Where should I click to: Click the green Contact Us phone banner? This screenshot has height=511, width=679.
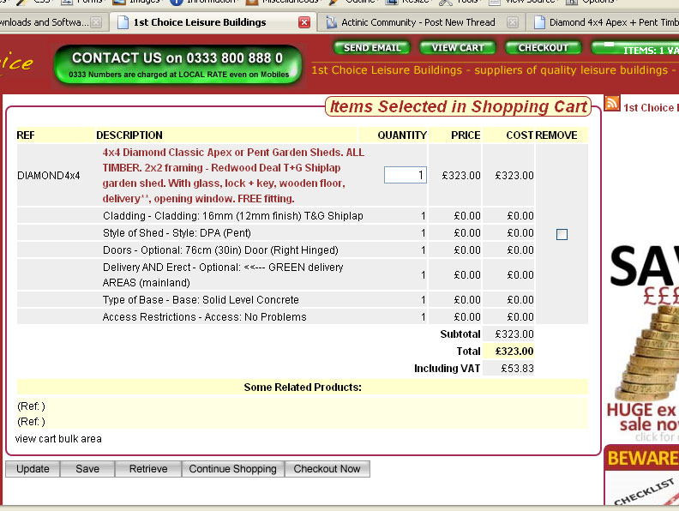tap(177, 65)
